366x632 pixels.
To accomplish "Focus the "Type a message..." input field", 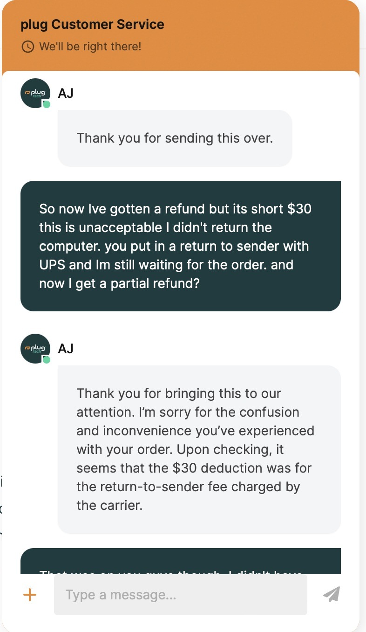I will pos(181,595).
